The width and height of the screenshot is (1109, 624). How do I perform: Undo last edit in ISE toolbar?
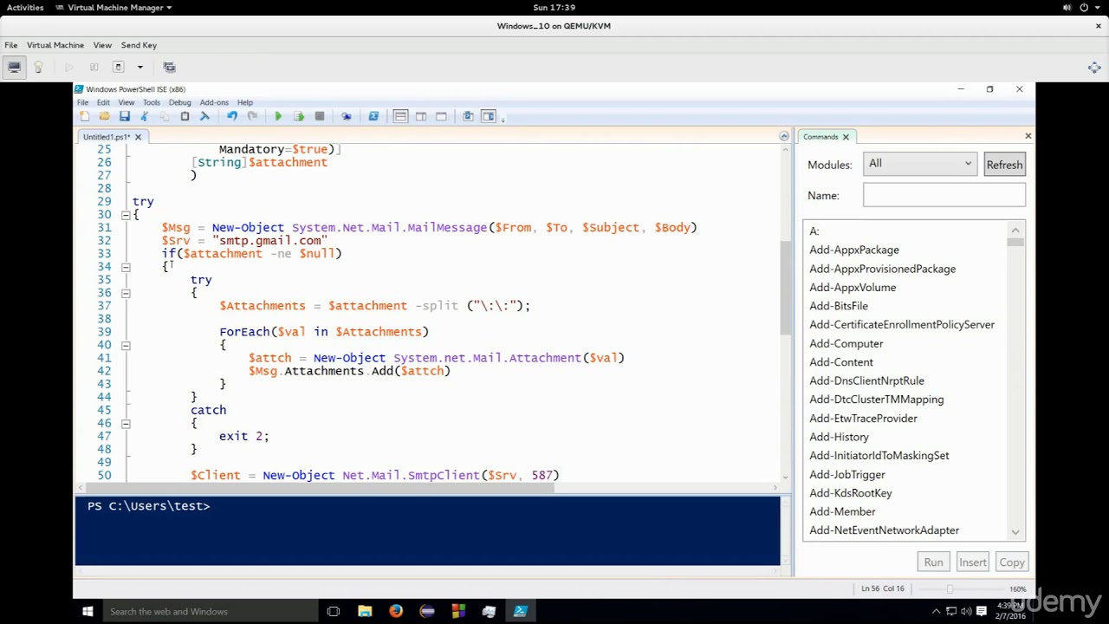232,116
